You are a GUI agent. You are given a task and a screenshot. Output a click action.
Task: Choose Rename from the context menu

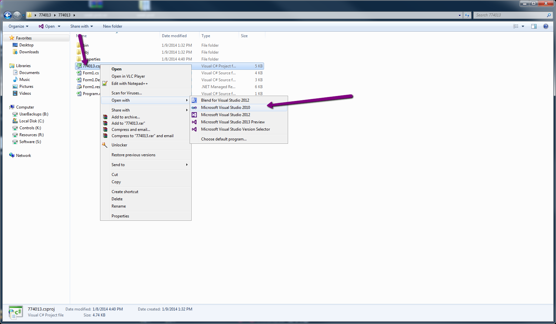point(146,206)
